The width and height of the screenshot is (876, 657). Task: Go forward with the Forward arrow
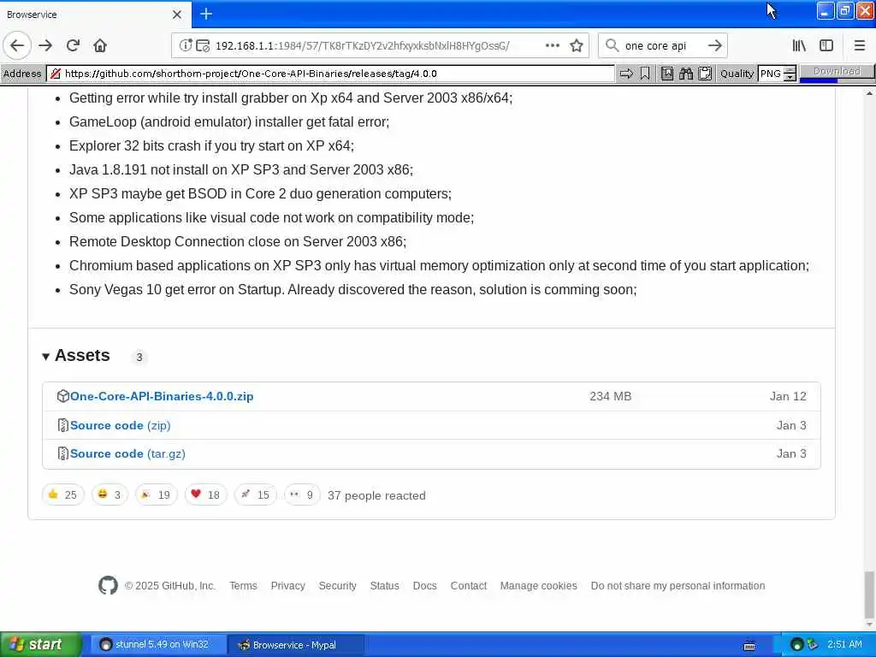click(x=45, y=45)
